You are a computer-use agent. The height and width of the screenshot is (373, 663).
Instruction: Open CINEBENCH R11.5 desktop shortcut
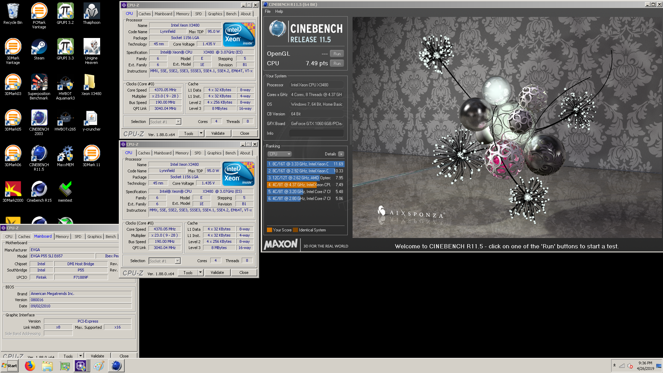tap(39, 158)
